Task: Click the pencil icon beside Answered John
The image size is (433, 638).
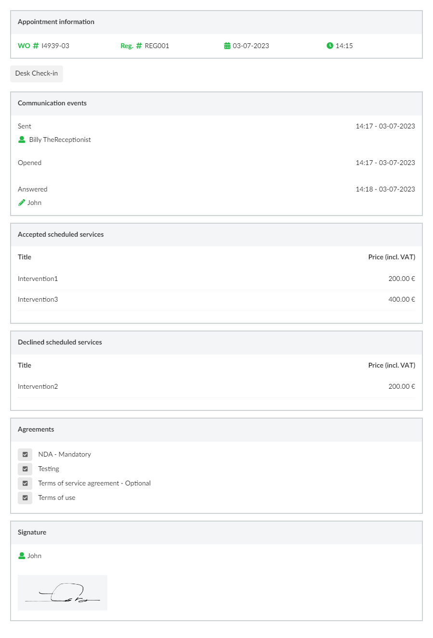Action: click(22, 203)
